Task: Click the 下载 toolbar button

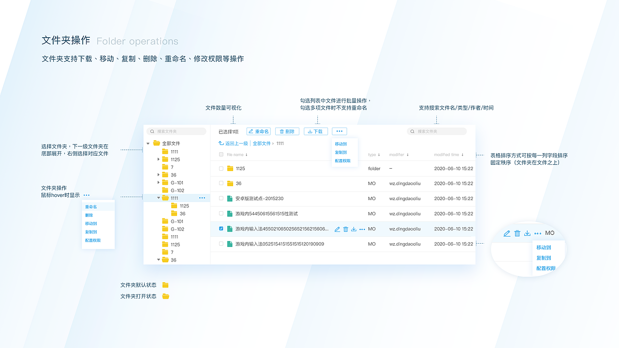Action: pos(316,131)
